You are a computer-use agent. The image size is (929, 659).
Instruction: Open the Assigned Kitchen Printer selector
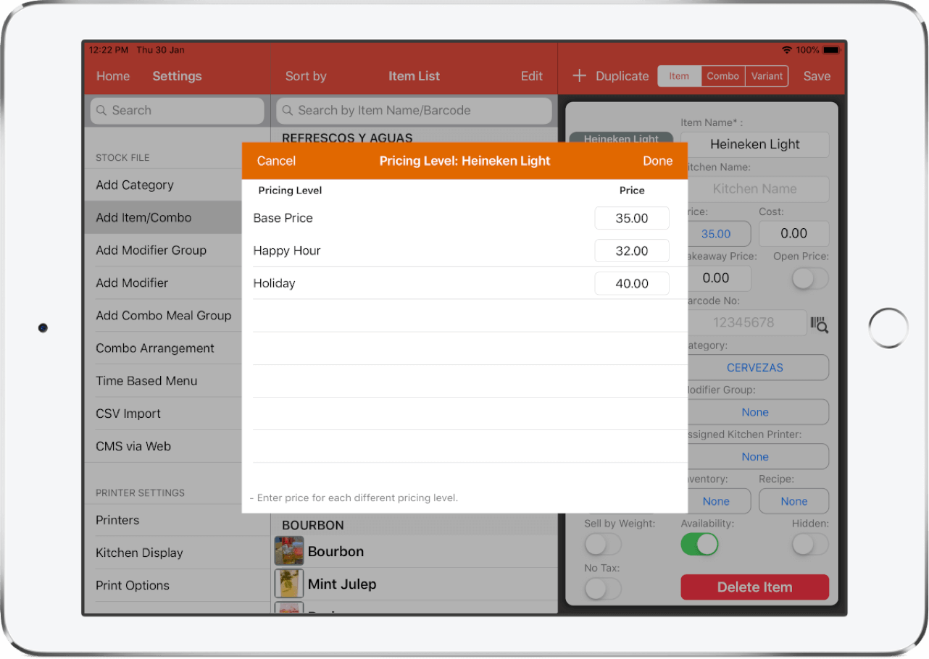point(755,456)
